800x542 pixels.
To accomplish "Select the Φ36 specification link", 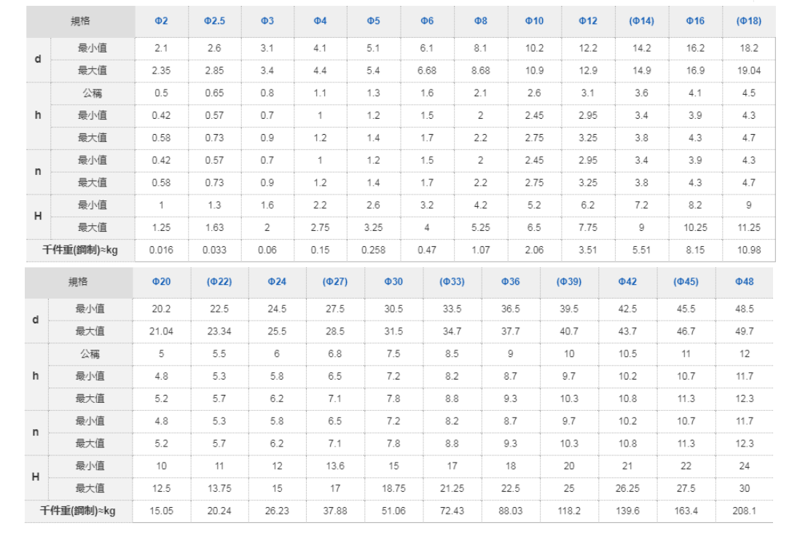I will tap(510, 281).
